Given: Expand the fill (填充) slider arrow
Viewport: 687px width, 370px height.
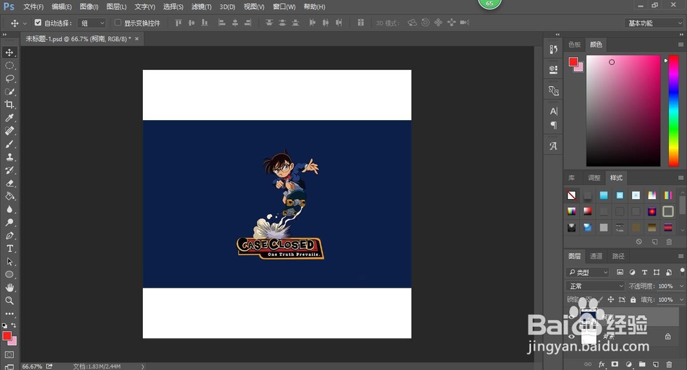Looking at the screenshot, I should tap(682, 299).
